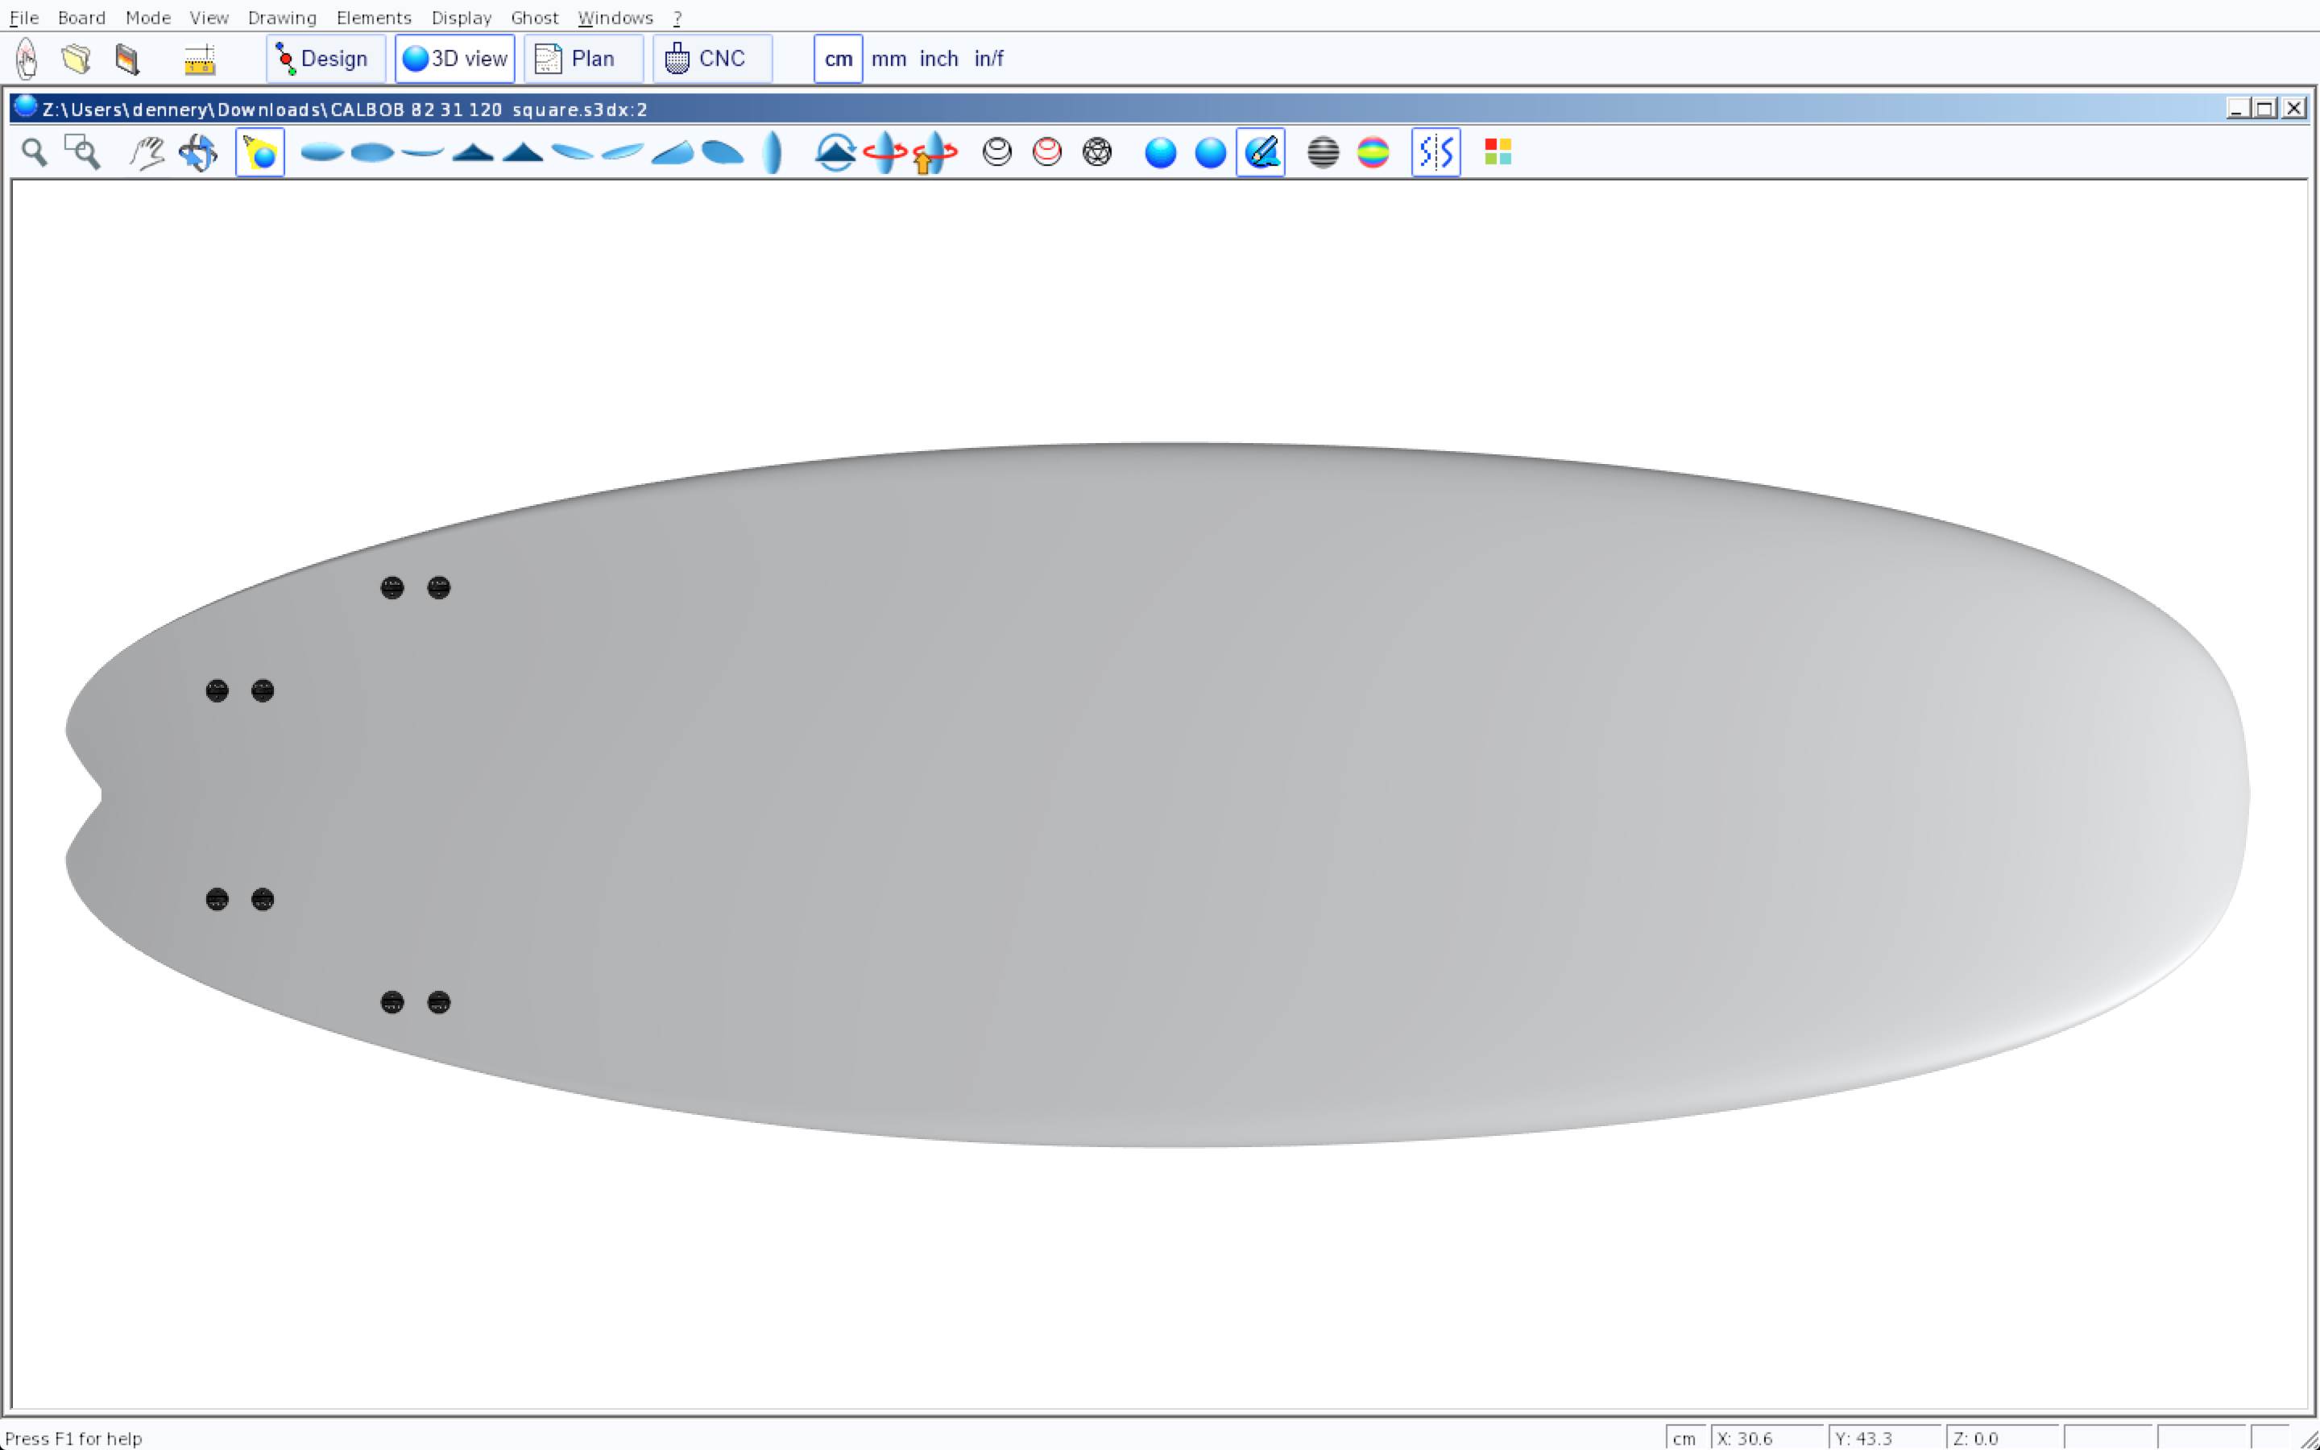Switch units to inch
This screenshot has height=1450, width=2320.
point(938,59)
